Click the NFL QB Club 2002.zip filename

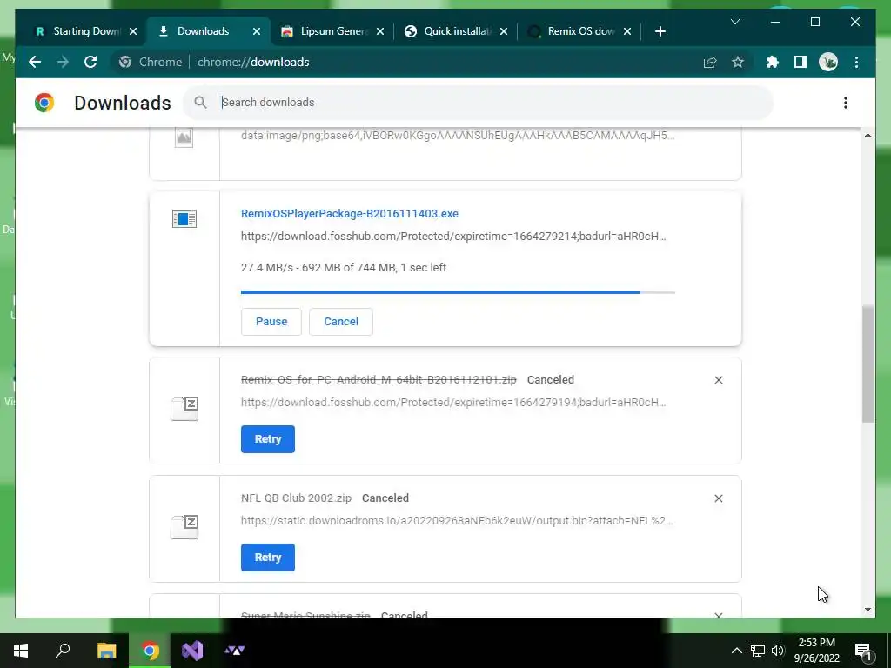pyautogui.click(x=296, y=498)
